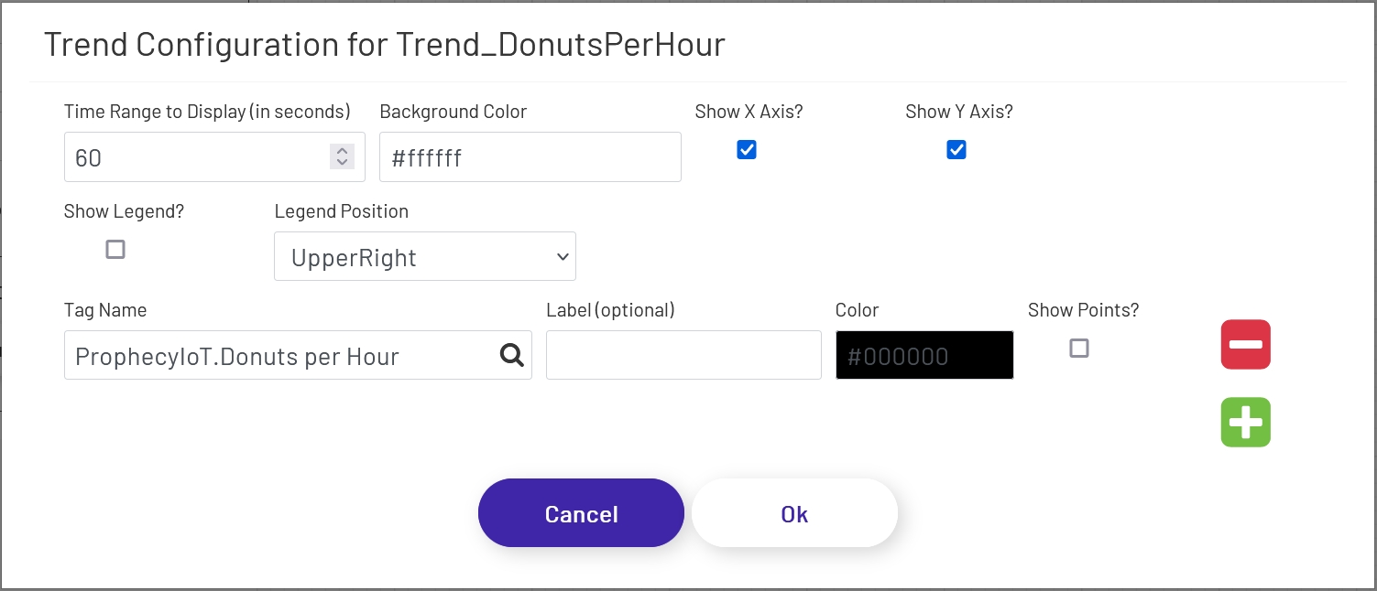Image resolution: width=1377 pixels, height=591 pixels.
Task: Open the black #000000 color picker
Action: 924,355
